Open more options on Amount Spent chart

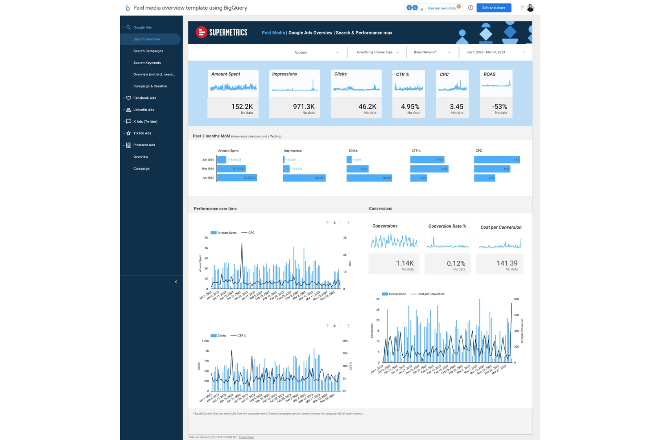click(x=348, y=222)
